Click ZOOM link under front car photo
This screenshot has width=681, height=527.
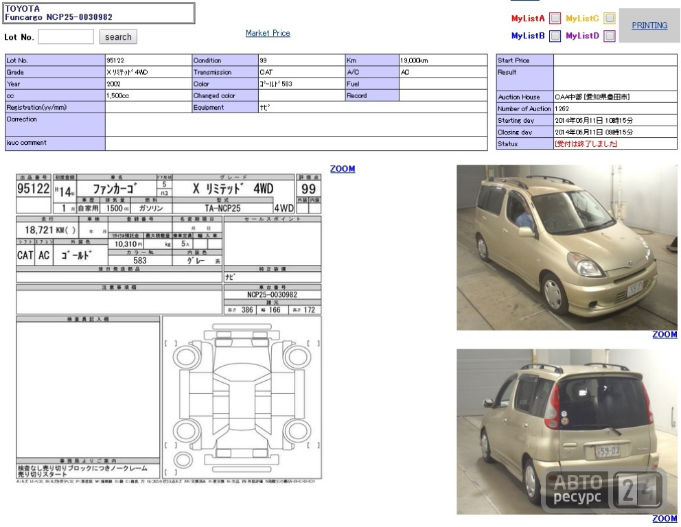[x=665, y=334]
